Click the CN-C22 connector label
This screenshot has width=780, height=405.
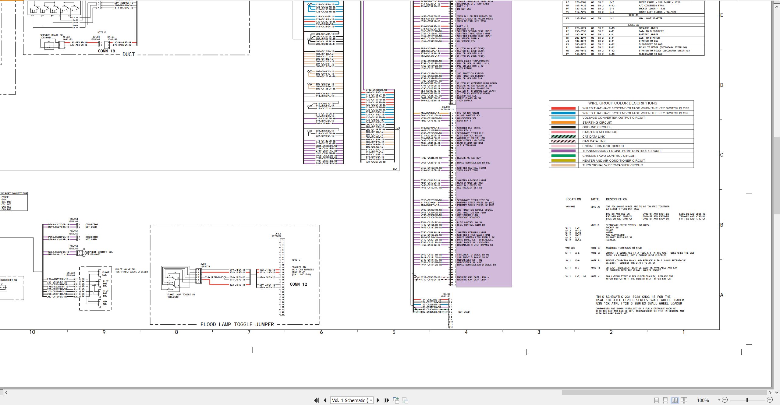coord(71,273)
